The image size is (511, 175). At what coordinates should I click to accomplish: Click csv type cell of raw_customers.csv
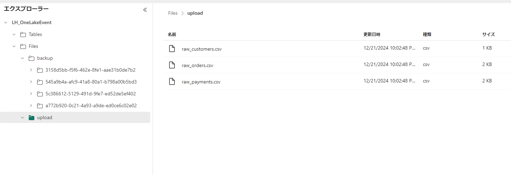coord(426,48)
